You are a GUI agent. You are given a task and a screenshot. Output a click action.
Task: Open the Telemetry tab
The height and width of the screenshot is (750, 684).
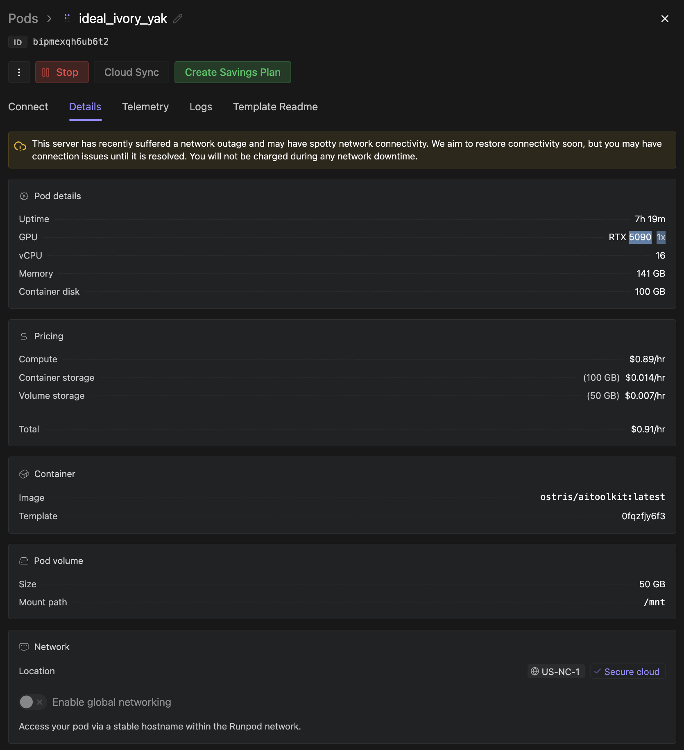click(145, 107)
